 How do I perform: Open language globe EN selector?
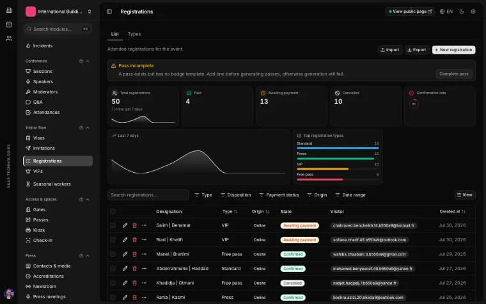point(446,12)
